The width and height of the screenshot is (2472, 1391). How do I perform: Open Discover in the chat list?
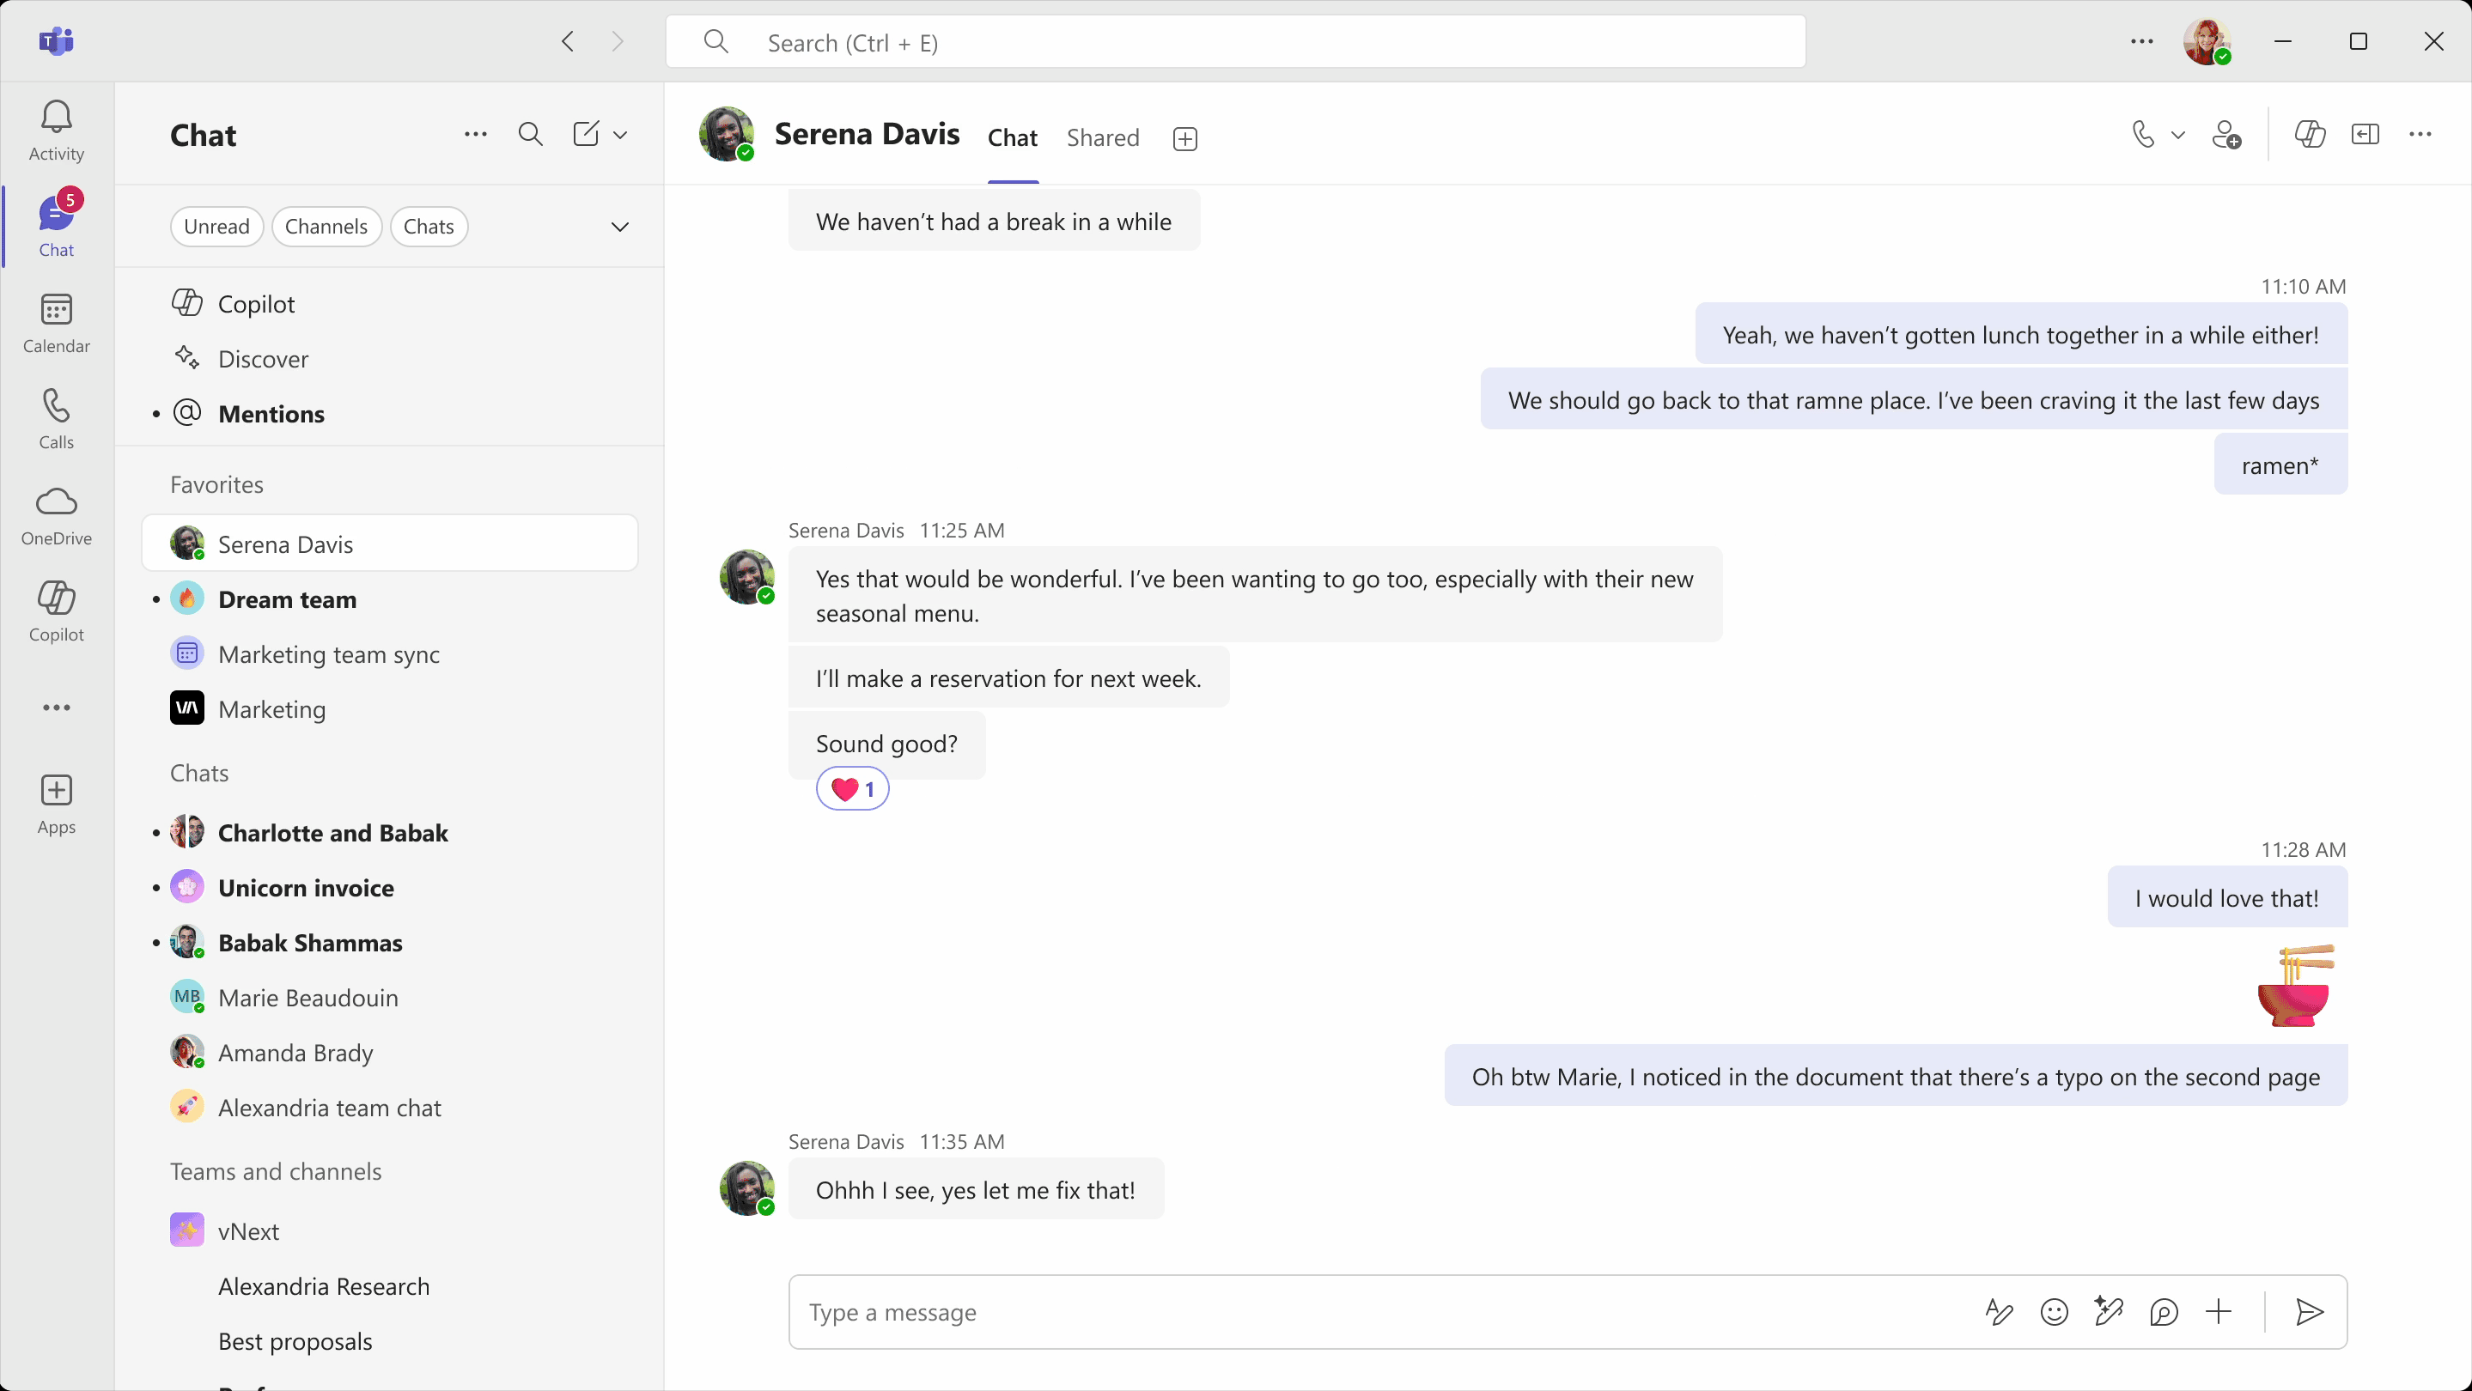pyautogui.click(x=390, y=359)
